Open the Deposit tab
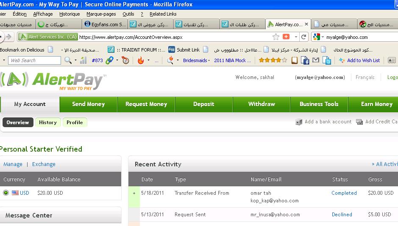Viewport: 398px width, 226px height. pyautogui.click(x=203, y=104)
